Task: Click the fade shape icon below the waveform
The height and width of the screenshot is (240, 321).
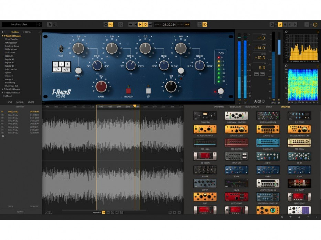Action: (x=47, y=212)
